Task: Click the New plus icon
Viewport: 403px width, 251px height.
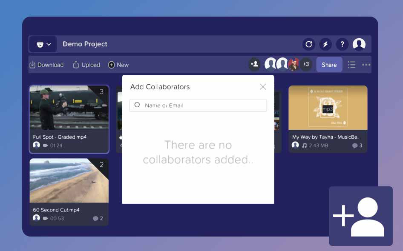Action: 112,65
